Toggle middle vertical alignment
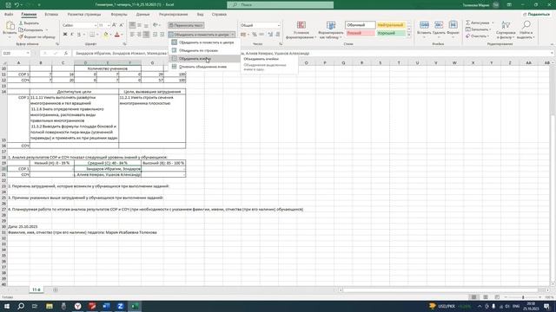The width and height of the screenshot is (556, 312). click(139, 25)
